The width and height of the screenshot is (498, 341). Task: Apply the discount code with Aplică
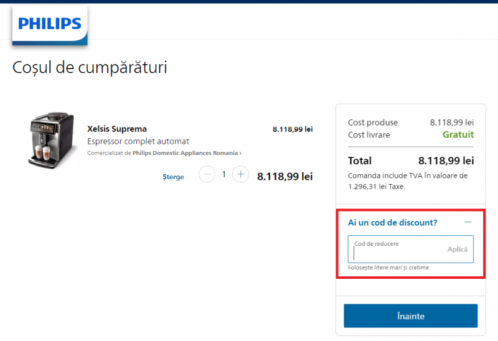[x=458, y=250]
